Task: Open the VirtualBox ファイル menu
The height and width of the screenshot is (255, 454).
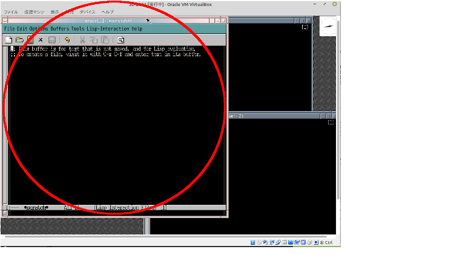Action: click(11, 12)
